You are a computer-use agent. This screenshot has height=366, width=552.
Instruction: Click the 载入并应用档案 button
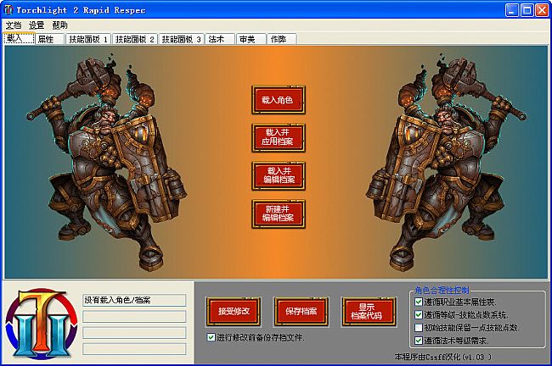pos(278,138)
